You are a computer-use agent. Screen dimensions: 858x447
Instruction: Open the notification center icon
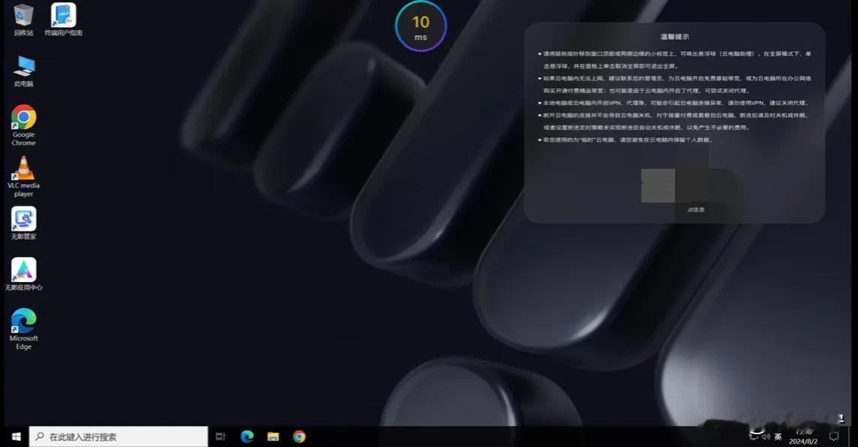(x=834, y=436)
